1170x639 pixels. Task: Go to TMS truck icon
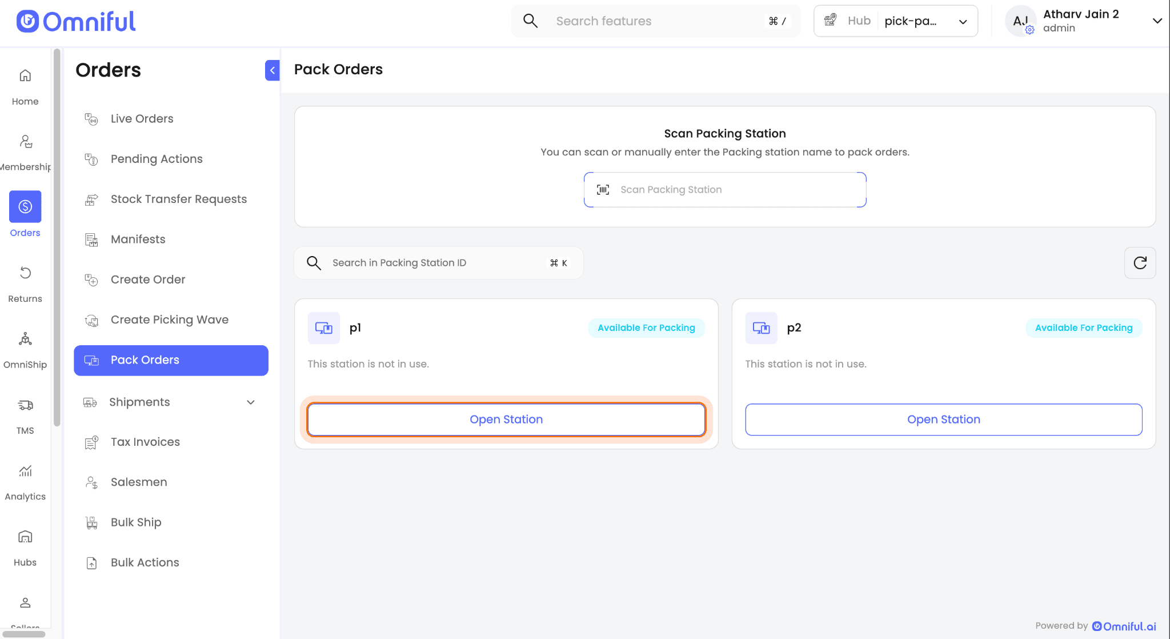click(25, 405)
